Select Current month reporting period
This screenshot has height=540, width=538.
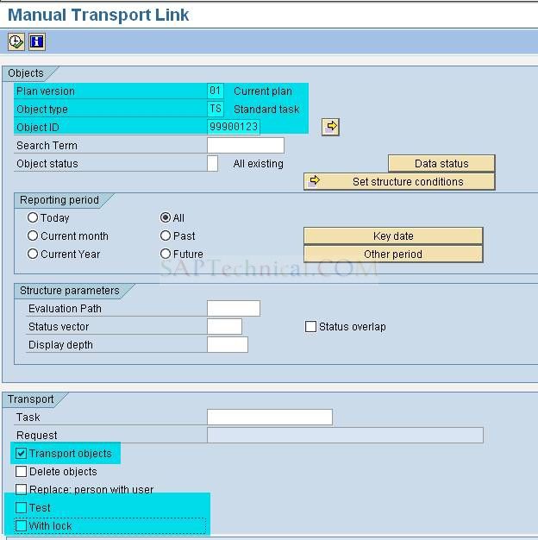pyautogui.click(x=33, y=235)
